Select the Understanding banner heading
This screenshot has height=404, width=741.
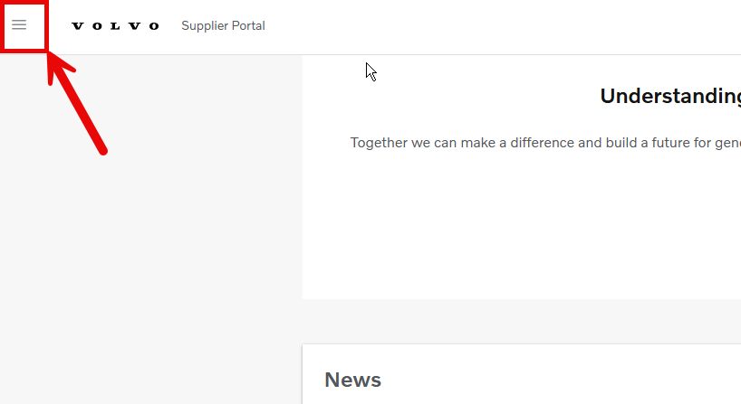coord(670,96)
